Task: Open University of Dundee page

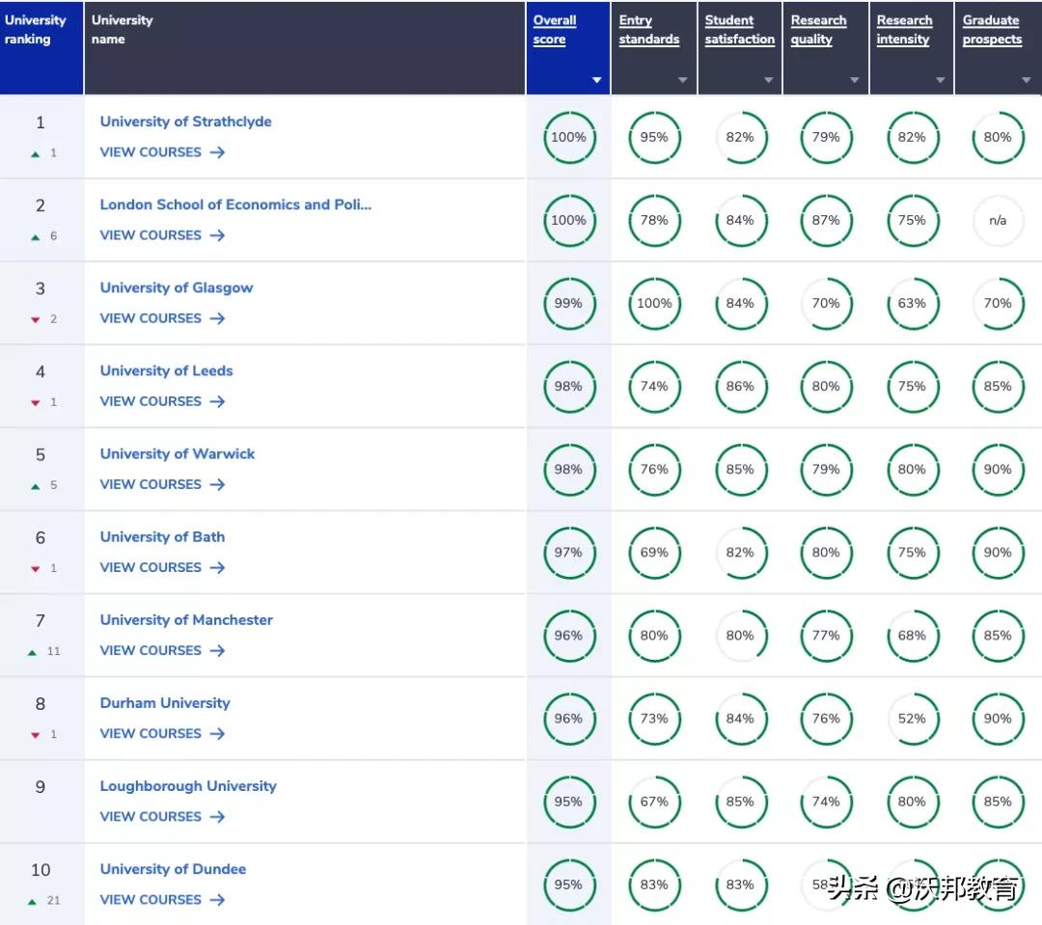Action: pyautogui.click(x=173, y=869)
